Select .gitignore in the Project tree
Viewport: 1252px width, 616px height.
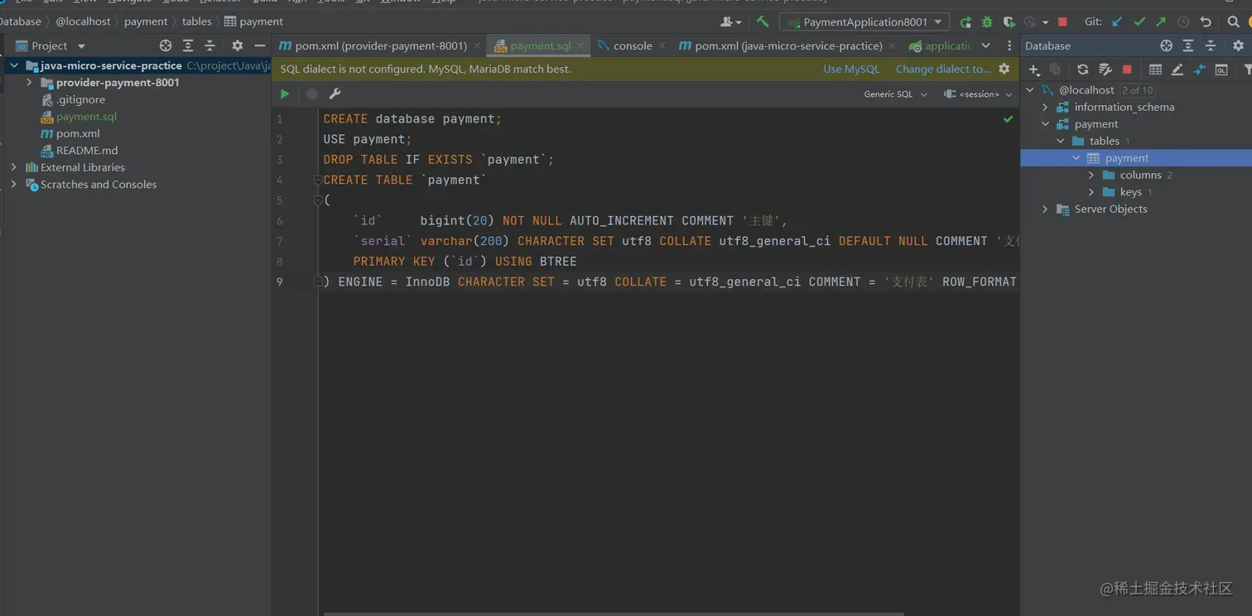tap(80, 99)
